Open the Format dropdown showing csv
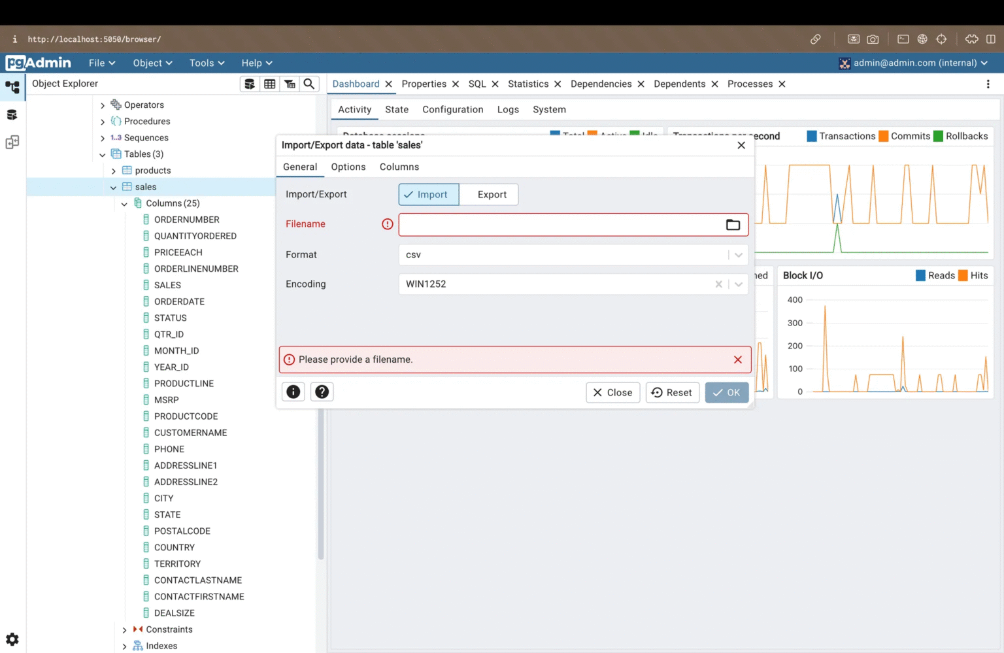 point(739,254)
